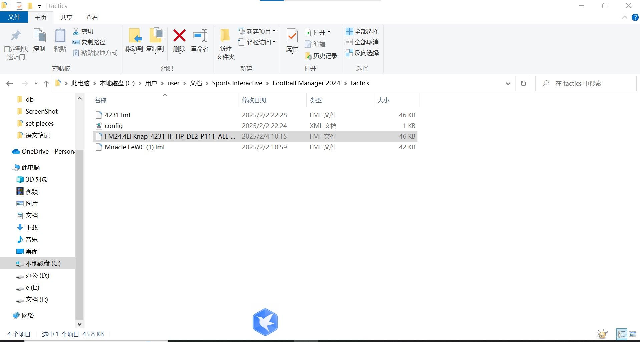
Task: Open the File (文件) menu
Action: [14, 17]
